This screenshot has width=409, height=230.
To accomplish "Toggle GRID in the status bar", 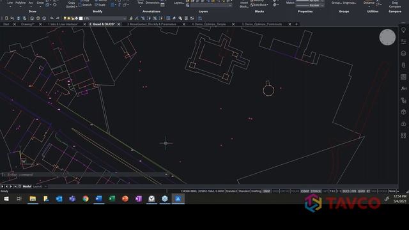I will (275, 191).
